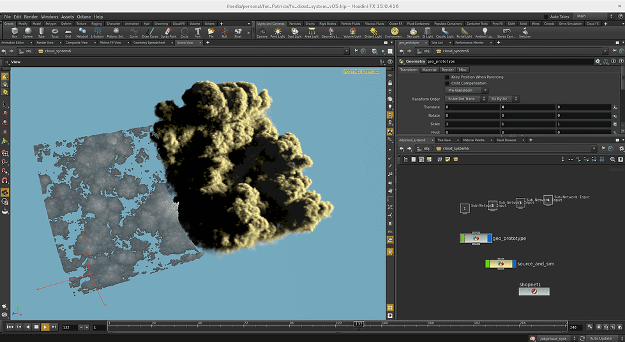The width and height of the screenshot is (625, 342).
Task: Go back in network editor path
Action: coord(402,149)
